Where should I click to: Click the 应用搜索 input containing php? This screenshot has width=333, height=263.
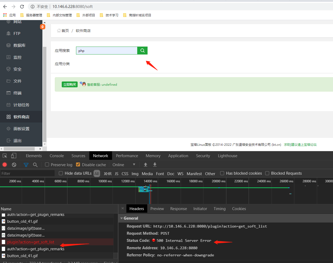[x=106, y=51]
